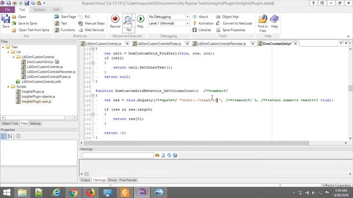Image resolution: width=353 pixels, height=198 pixels.
Task: Click Convert to NeoLoad
Action: click(x=234, y=23)
